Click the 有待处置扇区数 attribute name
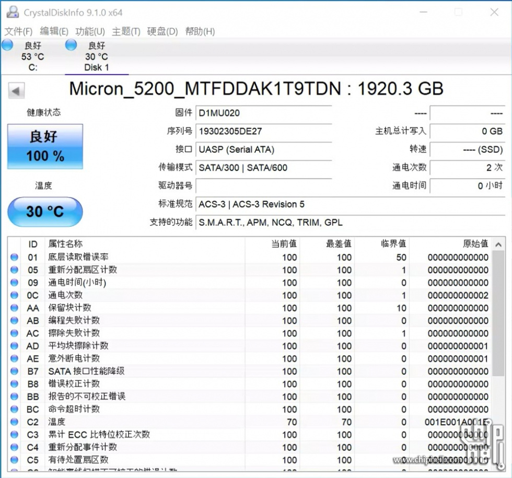The width and height of the screenshot is (512, 478). point(78,460)
